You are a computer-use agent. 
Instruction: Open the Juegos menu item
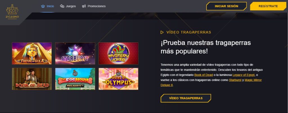click(71, 6)
